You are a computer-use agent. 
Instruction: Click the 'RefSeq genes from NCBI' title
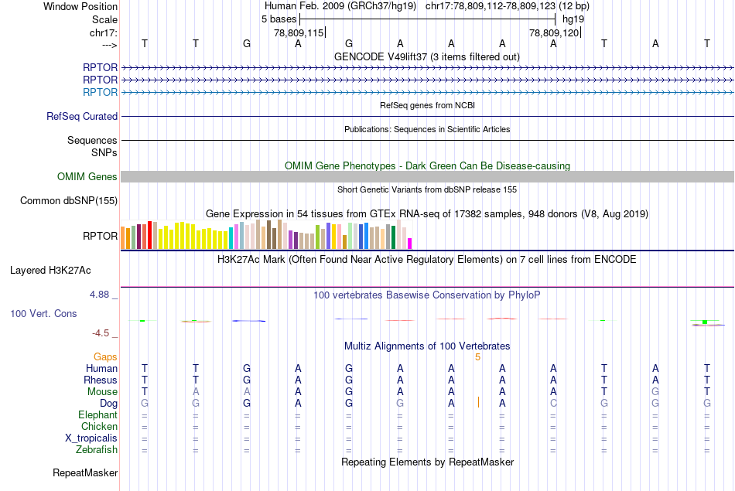tap(427, 105)
